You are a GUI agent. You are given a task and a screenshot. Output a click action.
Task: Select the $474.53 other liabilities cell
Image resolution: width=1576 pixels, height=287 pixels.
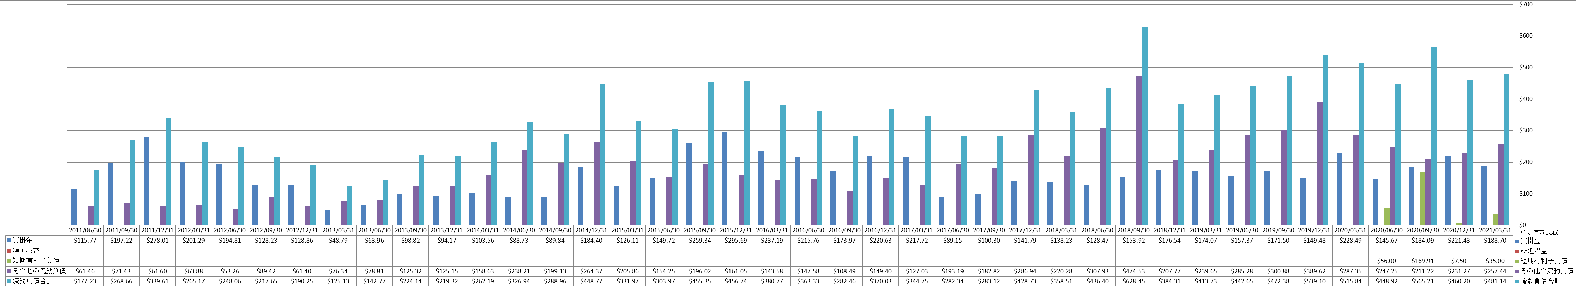pos(1133,271)
